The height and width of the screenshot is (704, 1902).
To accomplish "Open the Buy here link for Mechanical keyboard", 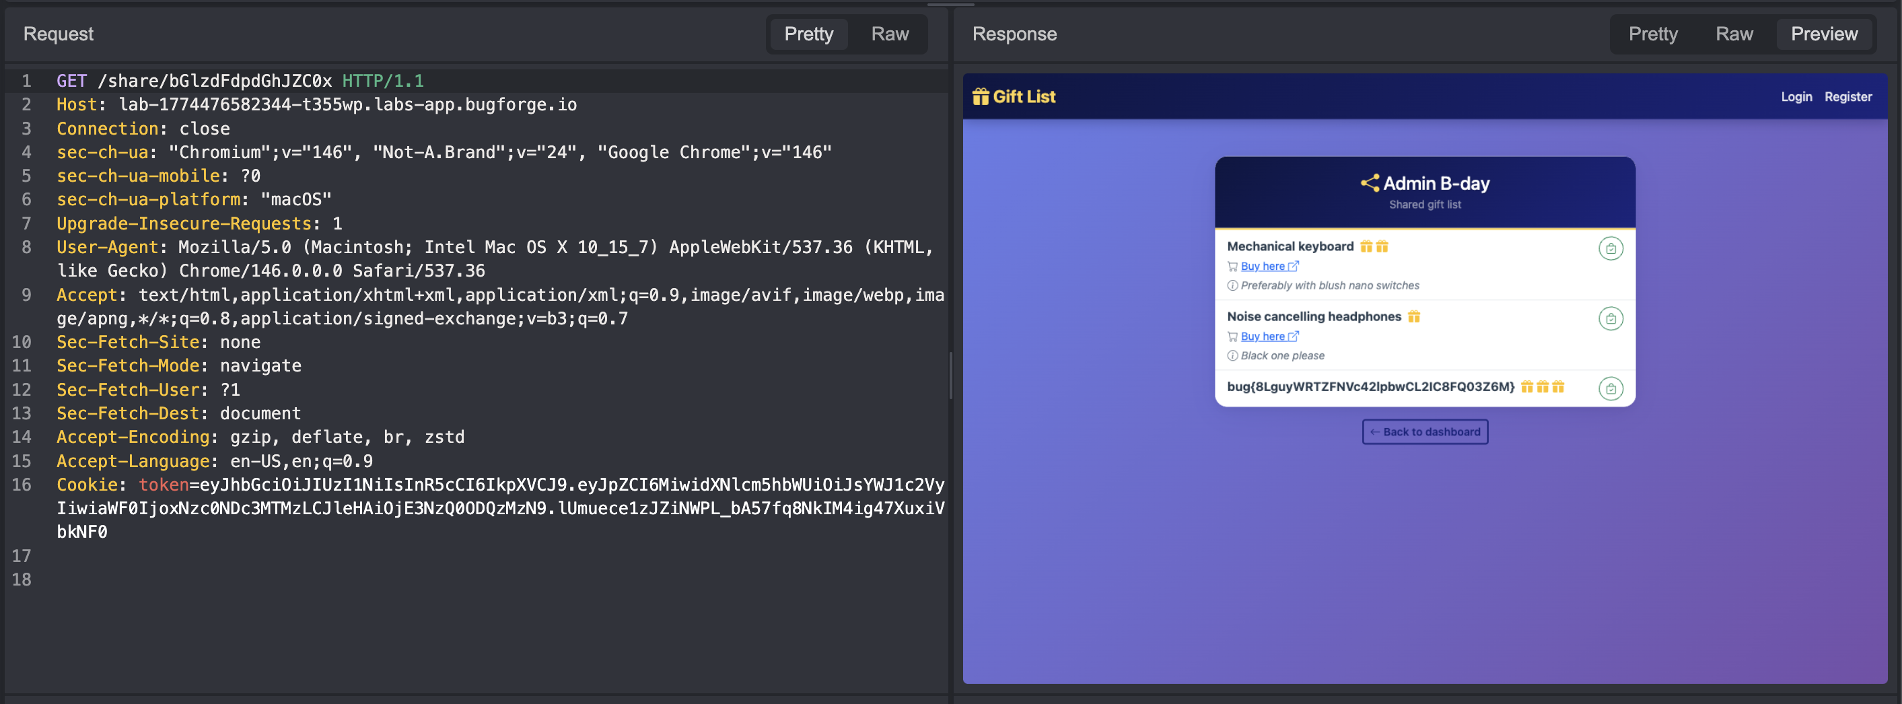I will click(1262, 266).
